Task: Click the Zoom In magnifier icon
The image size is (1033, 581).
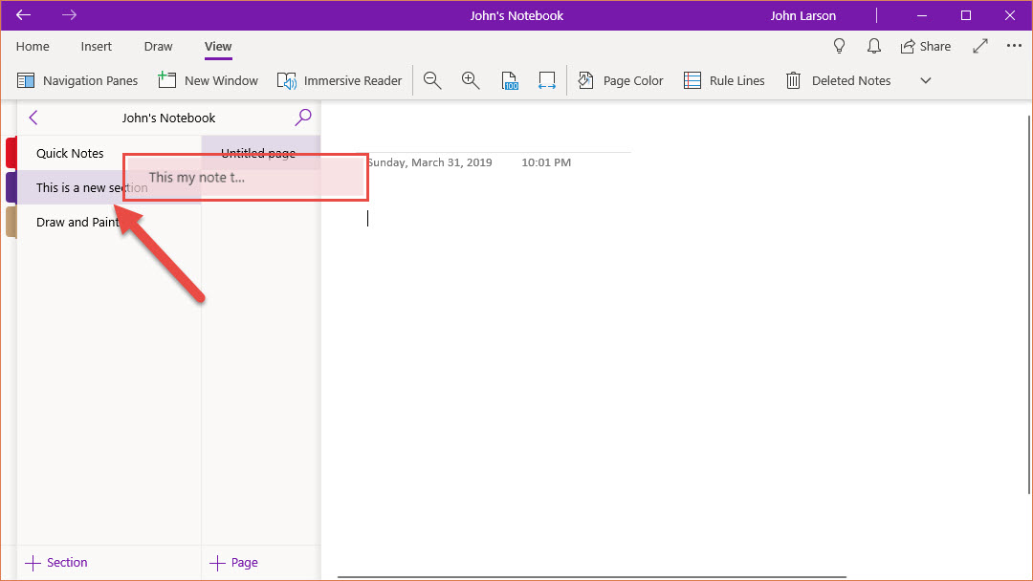Action: point(470,81)
